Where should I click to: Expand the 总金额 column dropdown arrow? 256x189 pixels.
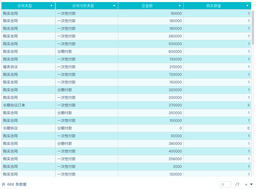click(x=180, y=6)
